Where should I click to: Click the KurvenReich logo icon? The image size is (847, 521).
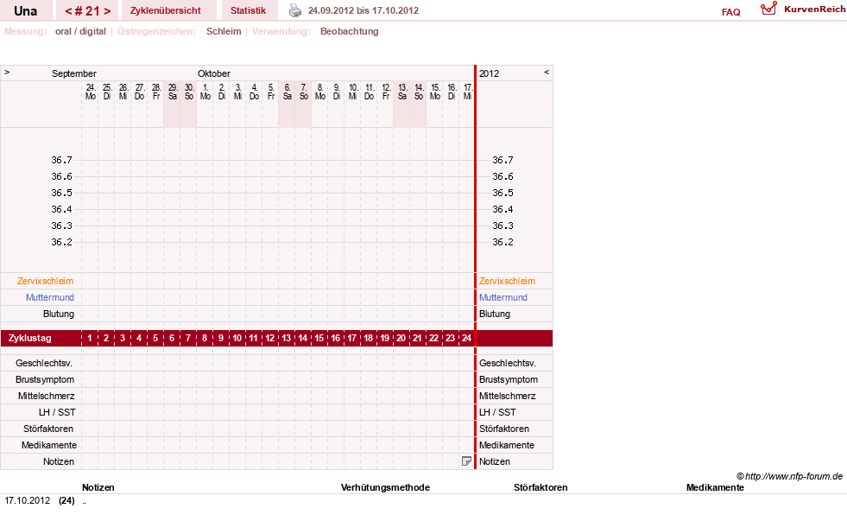(768, 9)
